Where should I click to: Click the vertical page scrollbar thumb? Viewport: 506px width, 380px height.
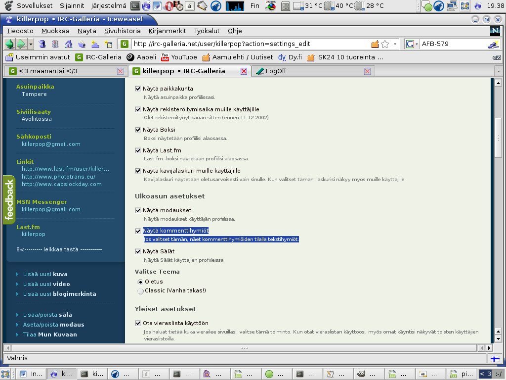498,138
